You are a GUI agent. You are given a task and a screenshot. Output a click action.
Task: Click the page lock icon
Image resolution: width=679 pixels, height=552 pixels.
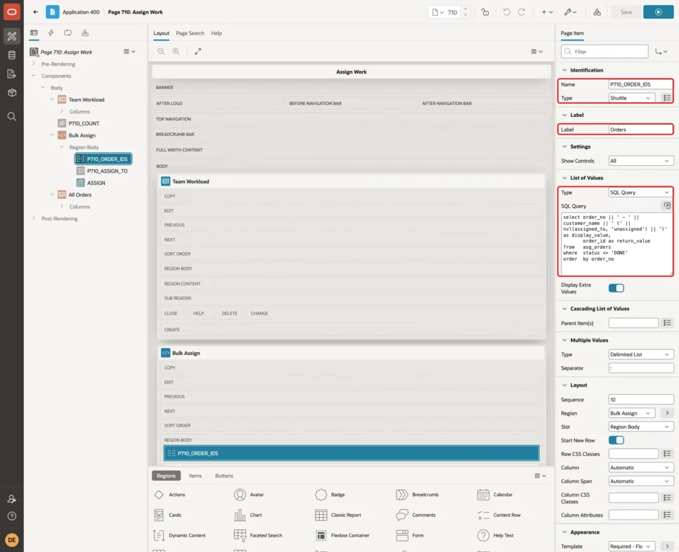[x=485, y=12]
